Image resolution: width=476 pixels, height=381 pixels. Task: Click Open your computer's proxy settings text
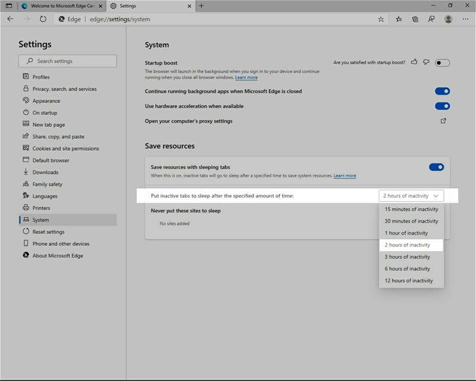point(189,121)
